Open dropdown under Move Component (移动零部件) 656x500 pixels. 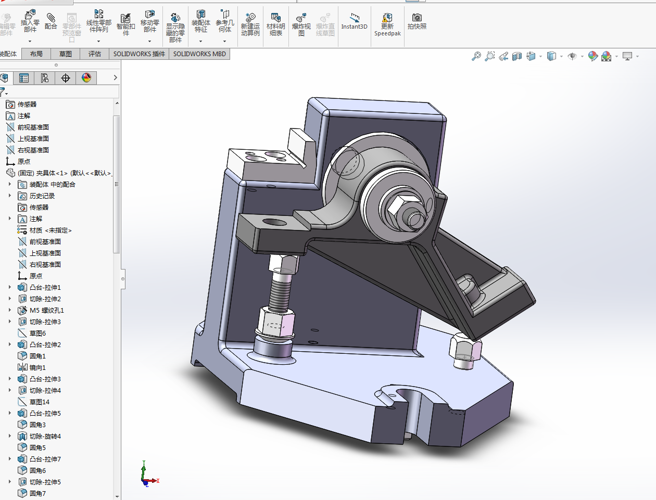point(149,41)
